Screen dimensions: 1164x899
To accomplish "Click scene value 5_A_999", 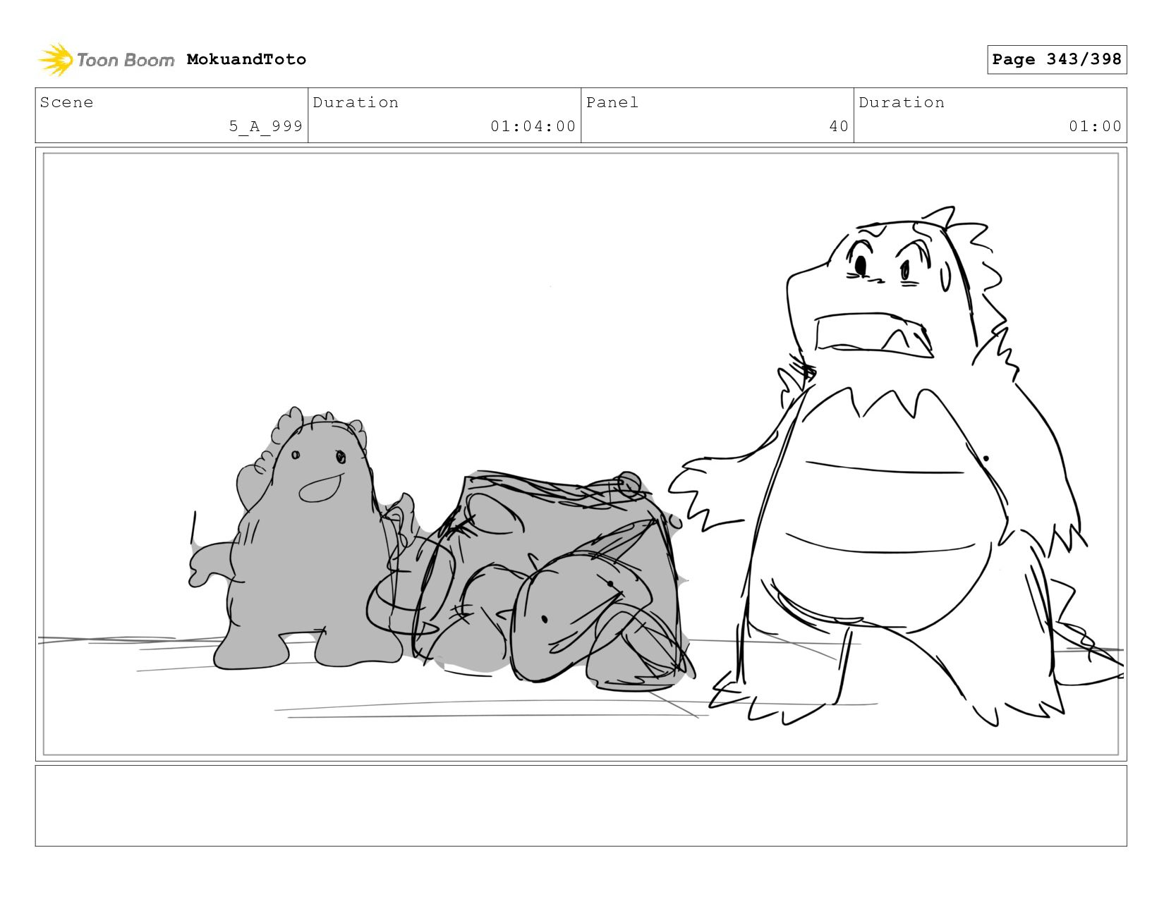I will [265, 126].
